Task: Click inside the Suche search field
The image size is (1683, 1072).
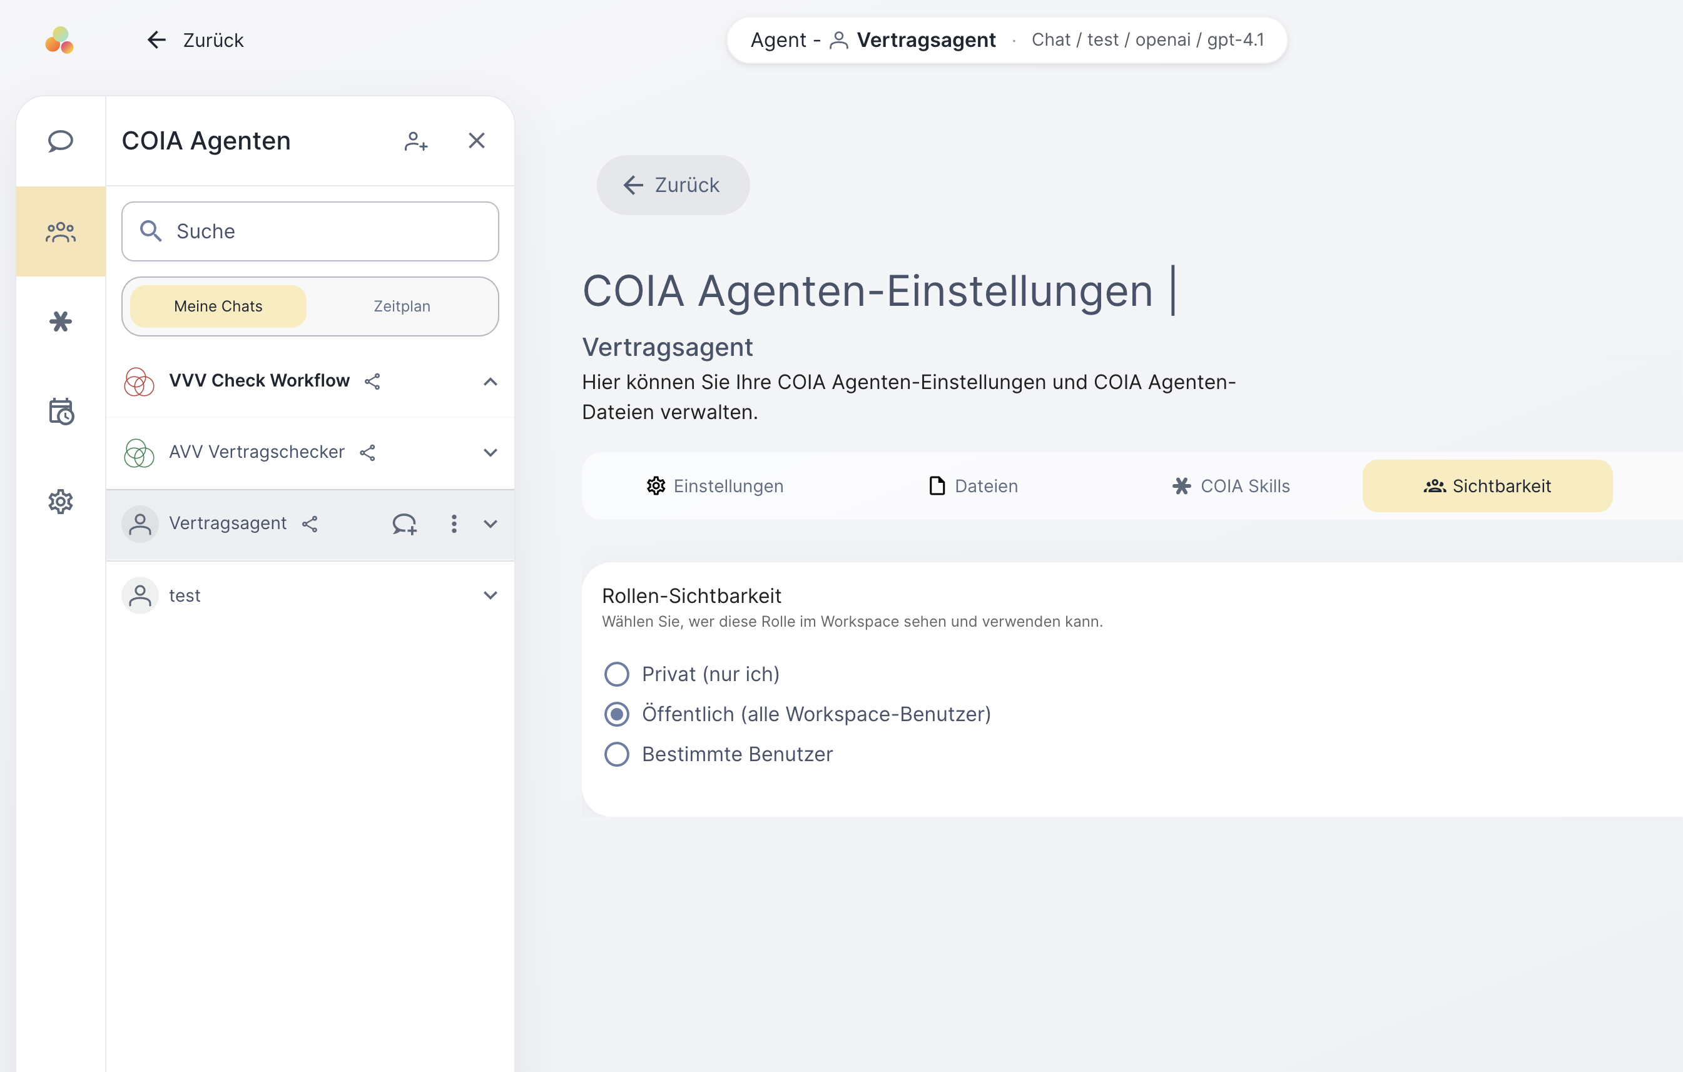Action: click(310, 231)
